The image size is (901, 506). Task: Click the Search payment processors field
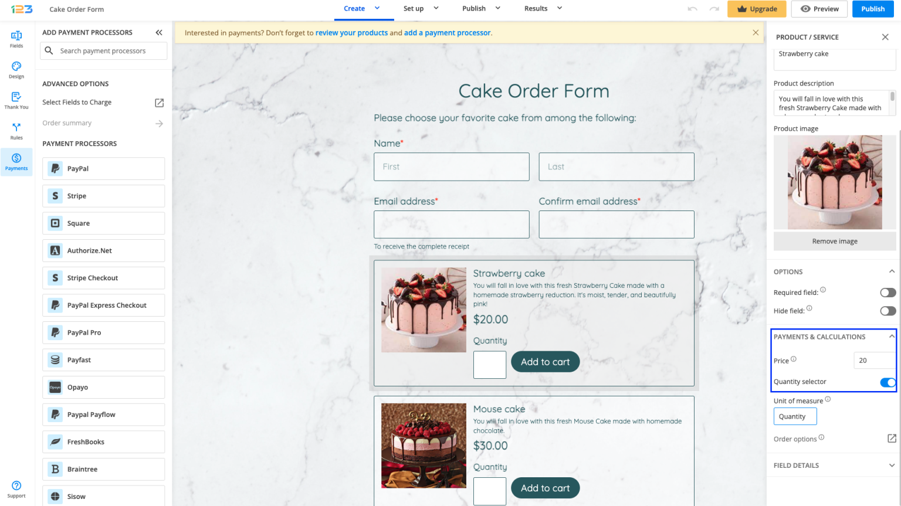103,51
